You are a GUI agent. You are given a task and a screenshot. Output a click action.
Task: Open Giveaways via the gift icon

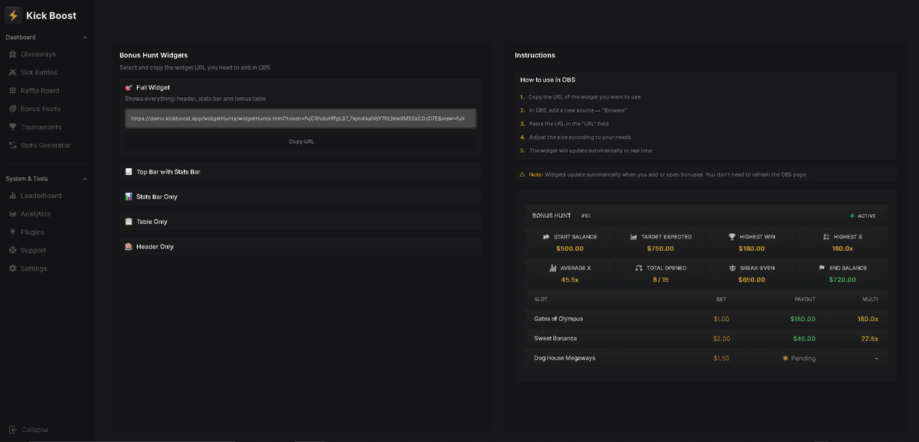[11, 54]
